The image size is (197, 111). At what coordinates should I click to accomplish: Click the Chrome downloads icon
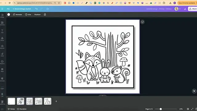[170, 3]
